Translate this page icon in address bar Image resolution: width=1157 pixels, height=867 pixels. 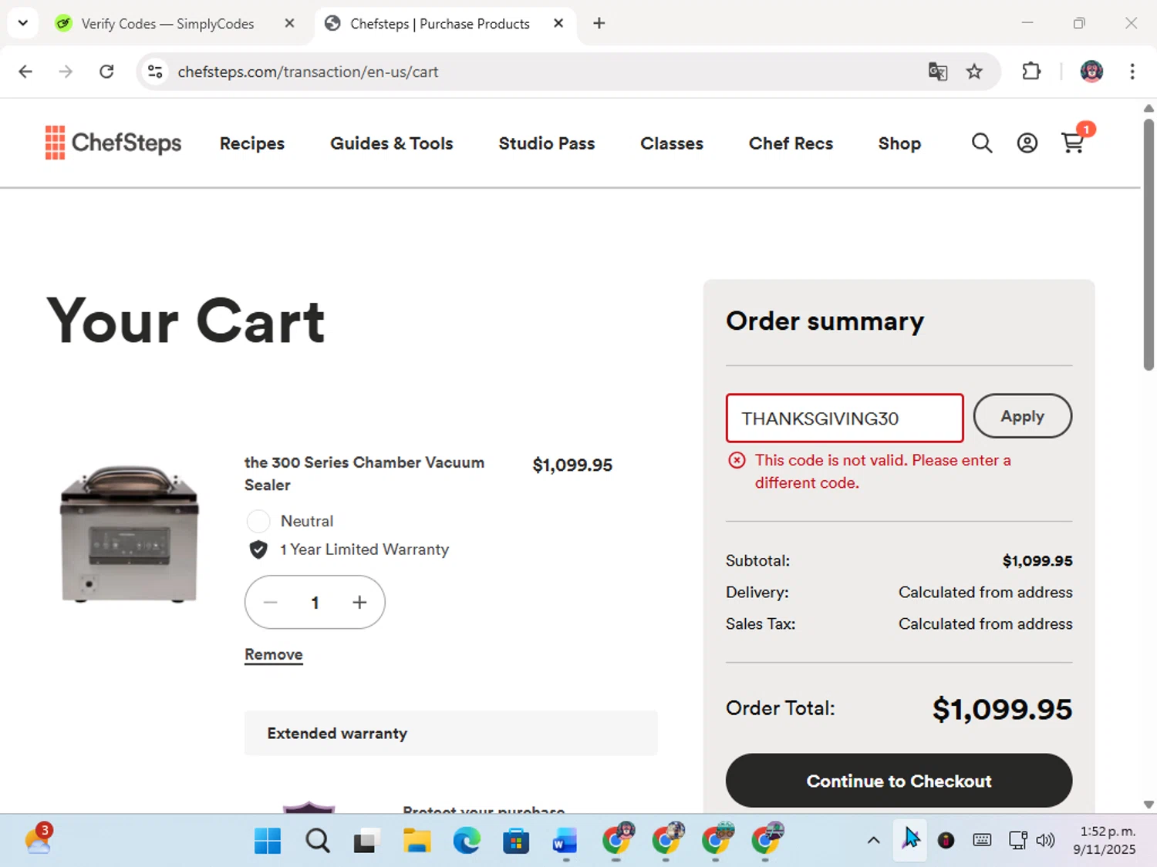click(938, 72)
